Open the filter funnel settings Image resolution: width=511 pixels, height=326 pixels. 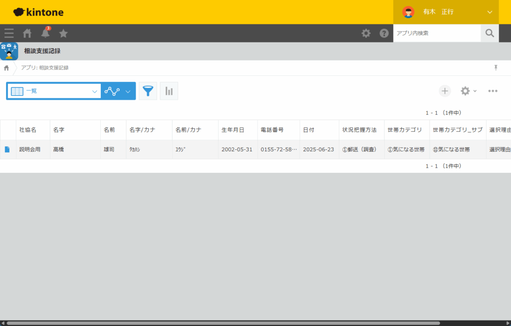[x=148, y=91]
